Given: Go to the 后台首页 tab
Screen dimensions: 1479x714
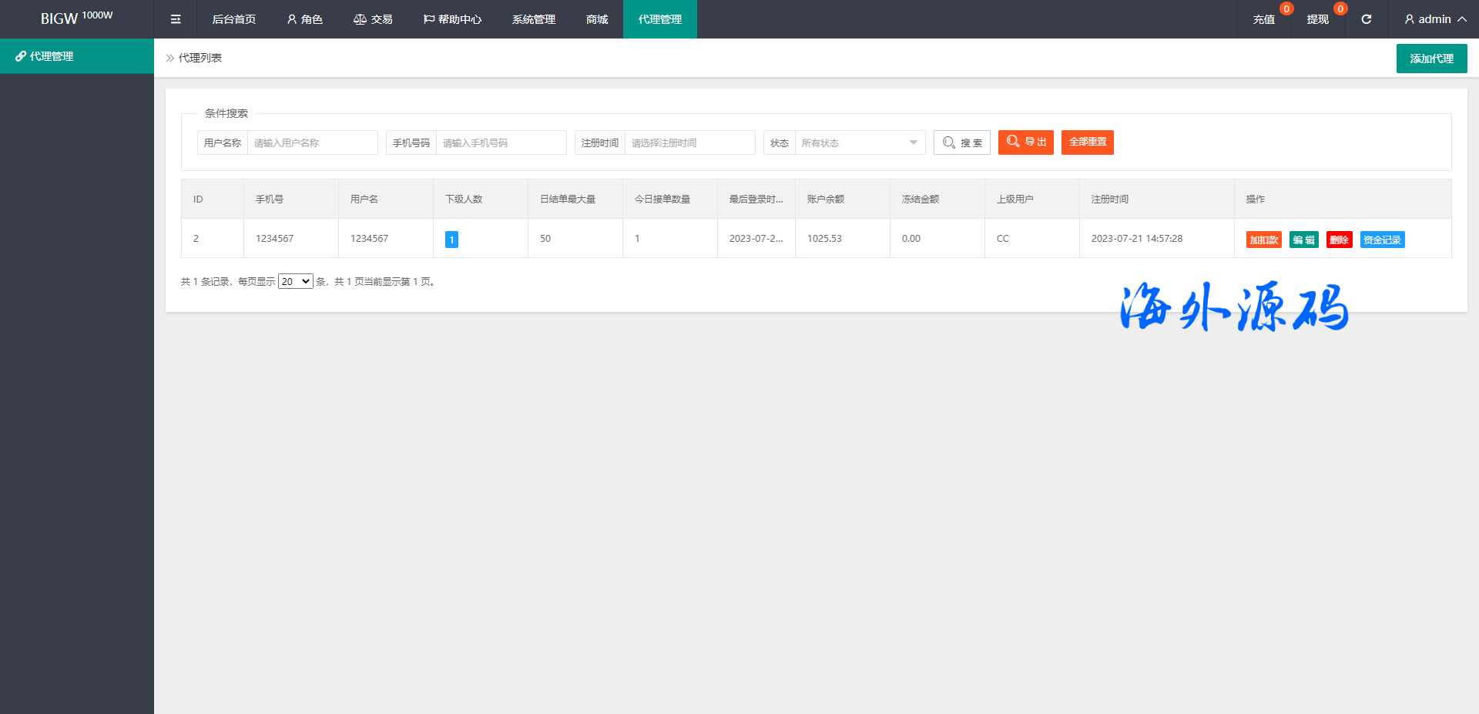Looking at the screenshot, I should pyautogui.click(x=233, y=19).
